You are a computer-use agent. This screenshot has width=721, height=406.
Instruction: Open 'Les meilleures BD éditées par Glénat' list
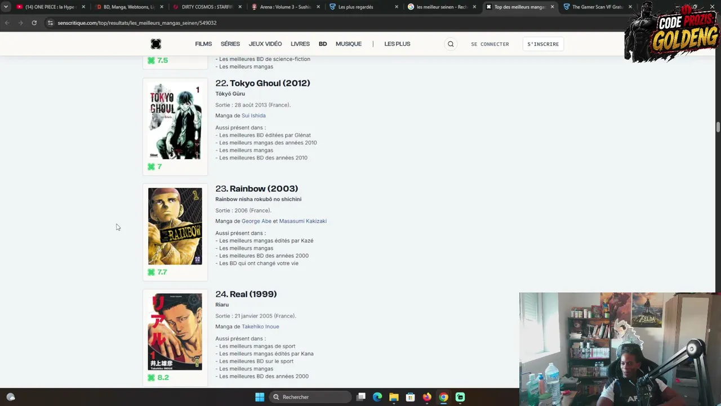pyautogui.click(x=265, y=135)
